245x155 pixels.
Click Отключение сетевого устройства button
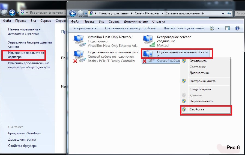(x=130, y=28)
